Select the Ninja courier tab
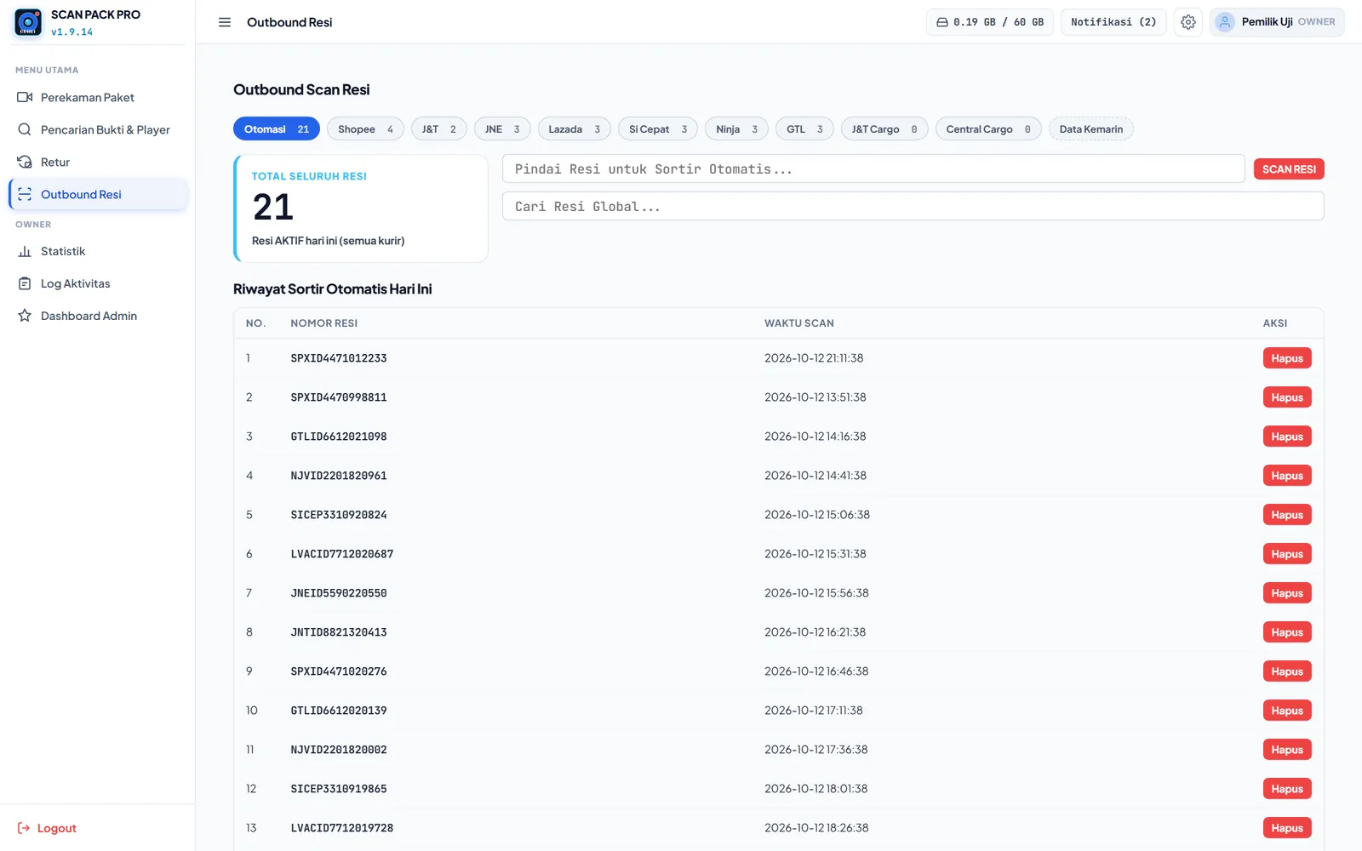 coord(736,129)
